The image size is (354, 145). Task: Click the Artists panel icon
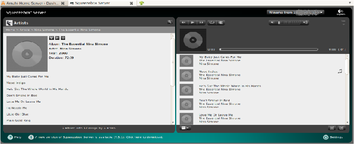click(x=9, y=23)
